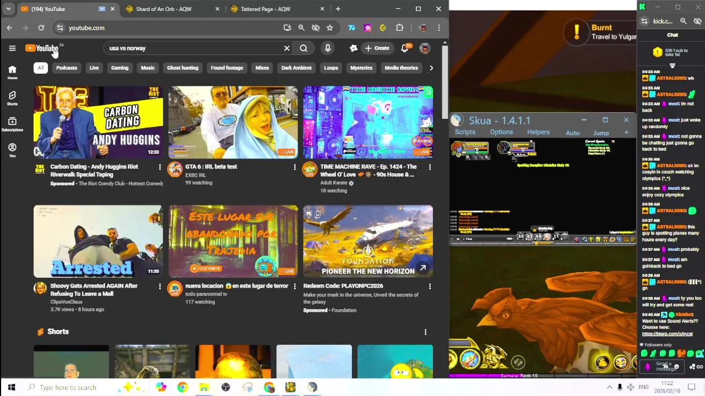Click the YouTube search magnifier button
705x396 pixels.
pyautogui.click(x=303, y=48)
